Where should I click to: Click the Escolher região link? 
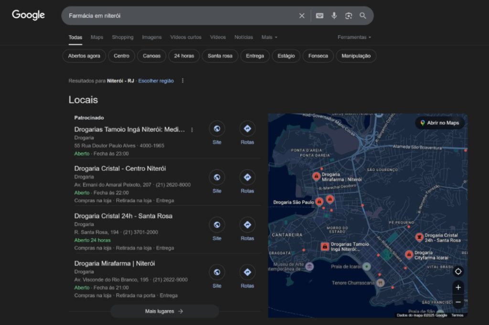click(x=156, y=81)
